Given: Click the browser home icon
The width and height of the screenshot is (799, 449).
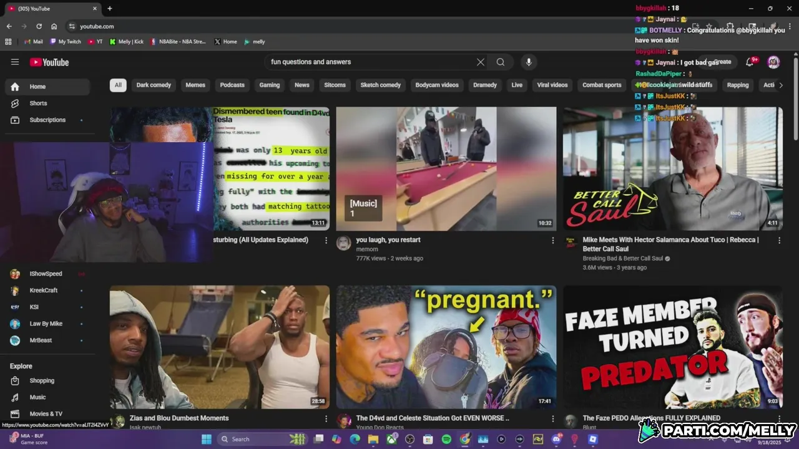Looking at the screenshot, I should 54,26.
